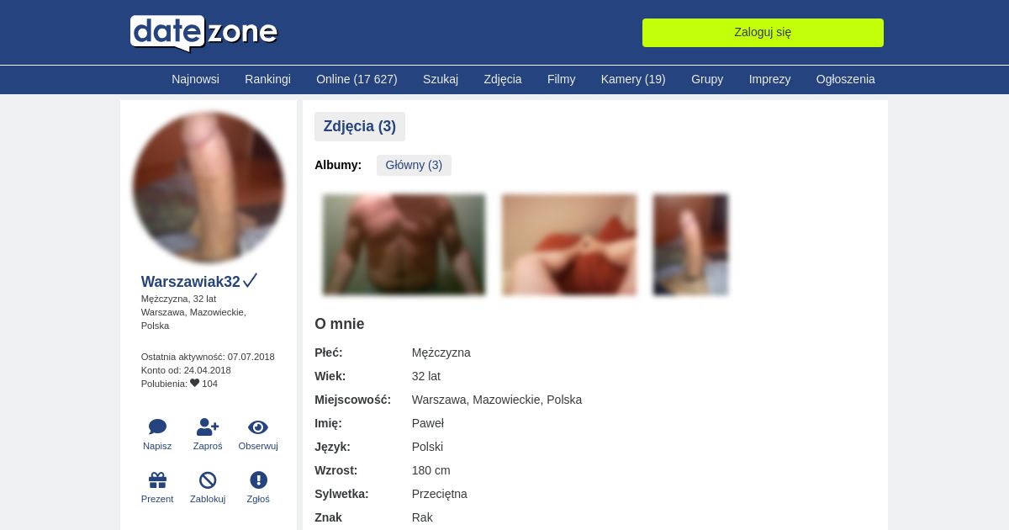The height and width of the screenshot is (530, 1009).
Task: Block the user with the Zablokuj icon
Action: [208, 480]
